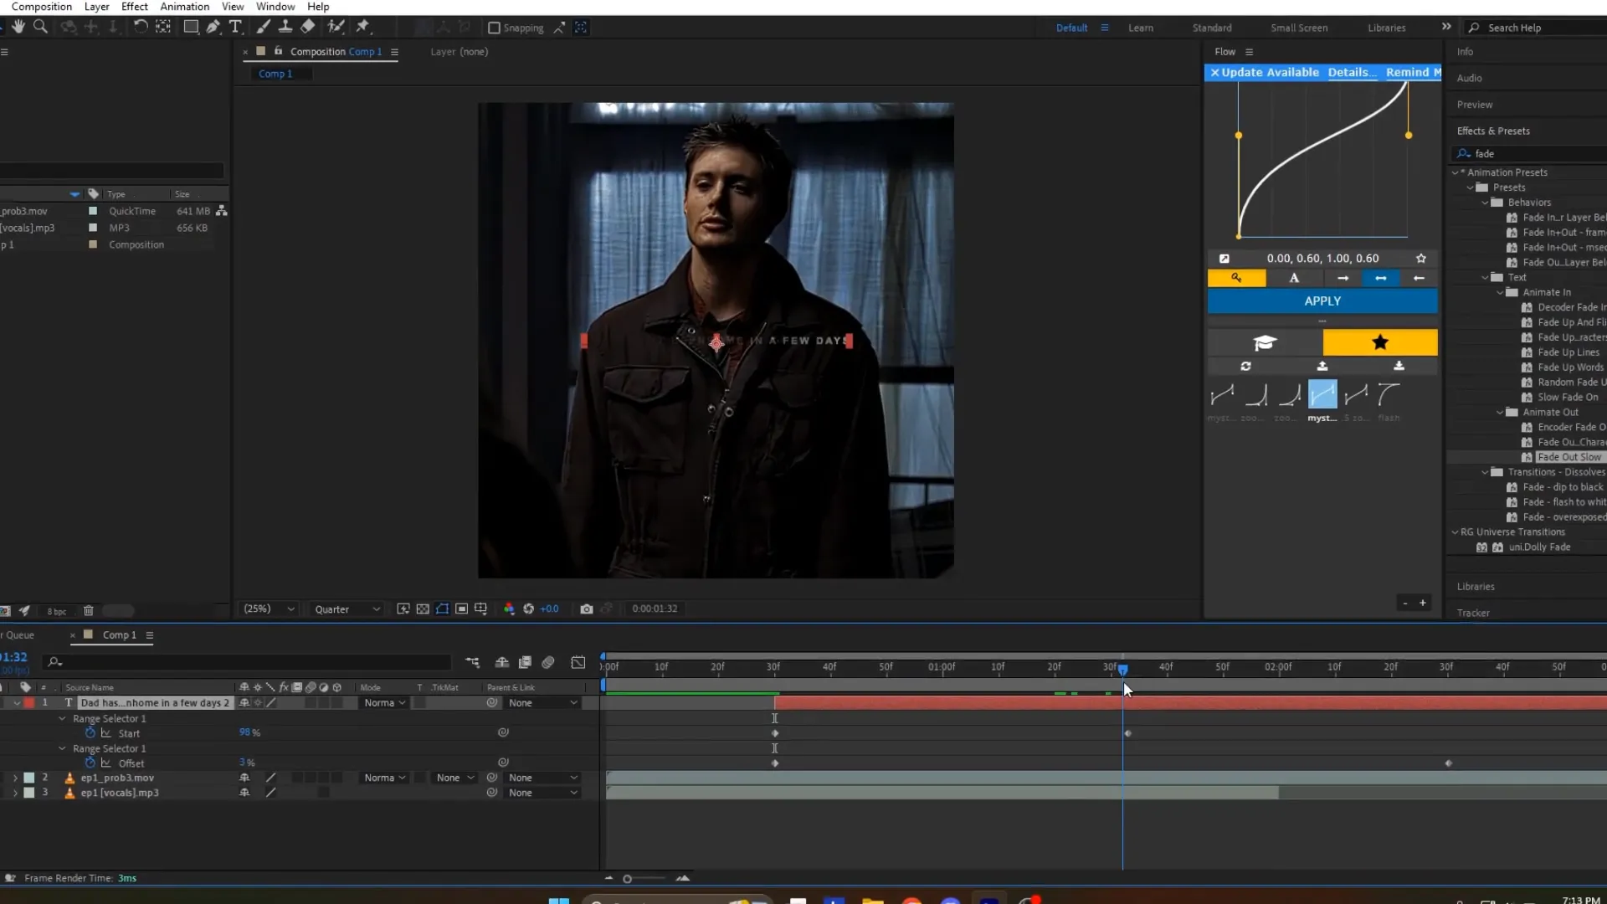Collapse the Animate In folder
Image resolution: width=1607 pixels, height=904 pixels.
pos(1500,292)
